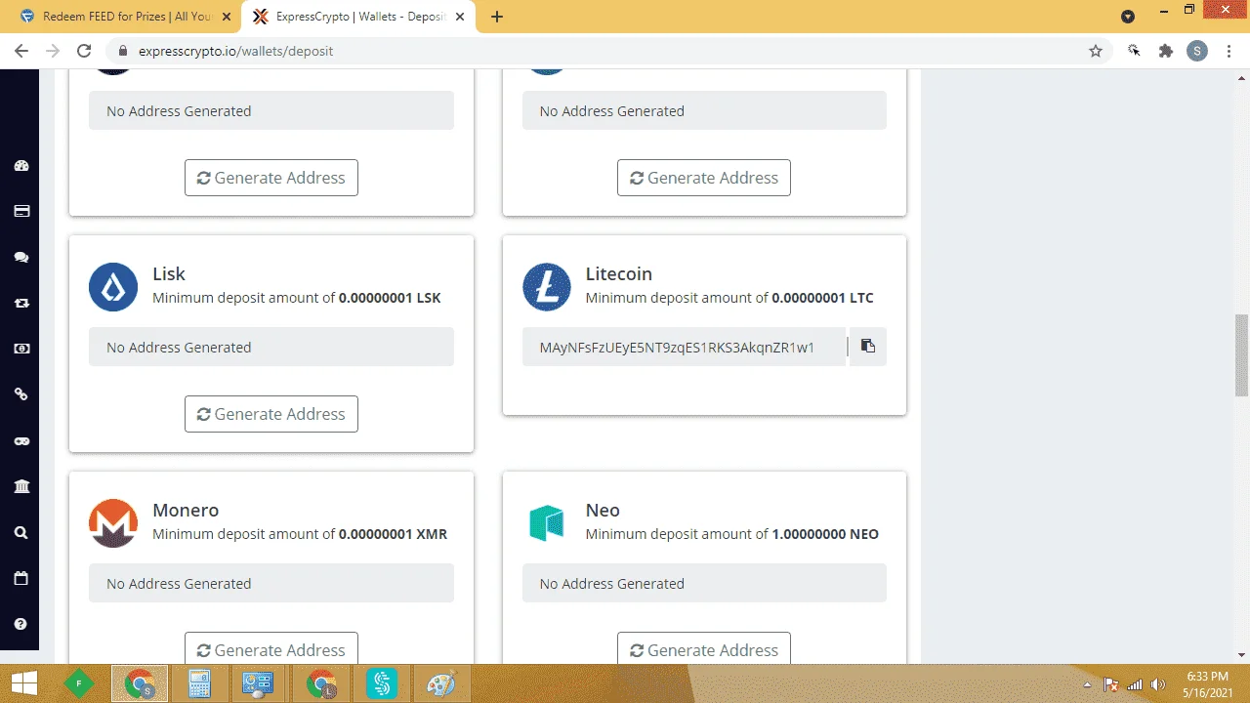
Task: Click Generate Address in the card above Litecoin
Action: point(704,178)
